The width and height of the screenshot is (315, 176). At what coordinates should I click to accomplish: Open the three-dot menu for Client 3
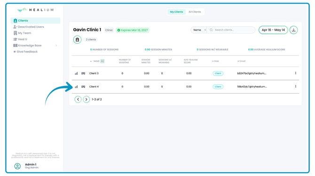[296, 73]
